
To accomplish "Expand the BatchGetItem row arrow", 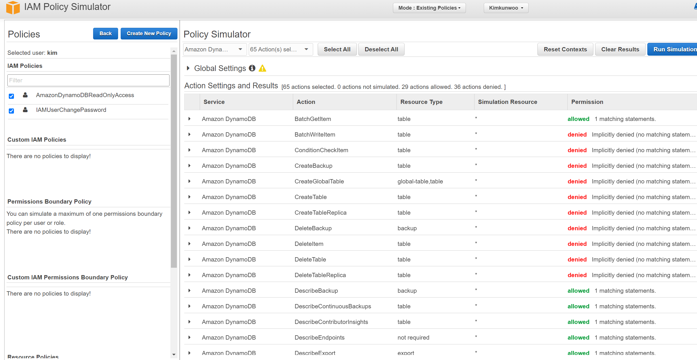I will click(x=189, y=119).
